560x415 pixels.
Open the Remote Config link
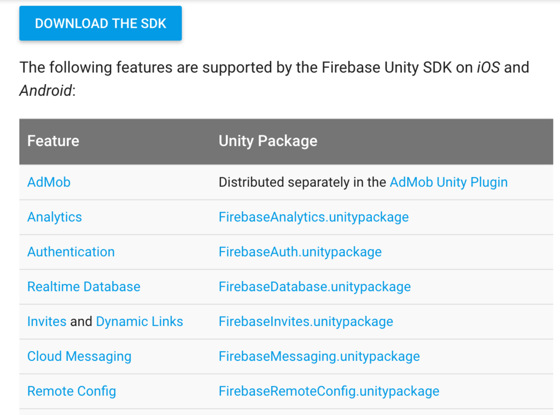point(72,391)
